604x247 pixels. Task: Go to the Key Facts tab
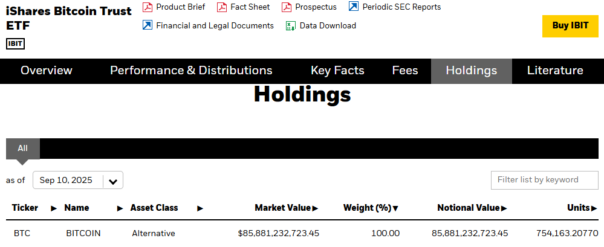(x=337, y=71)
